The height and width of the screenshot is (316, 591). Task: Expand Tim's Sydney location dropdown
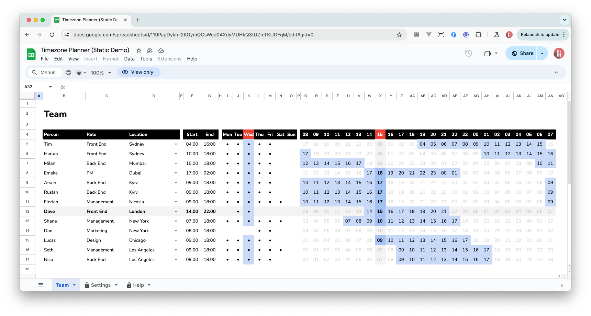coord(176,144)
